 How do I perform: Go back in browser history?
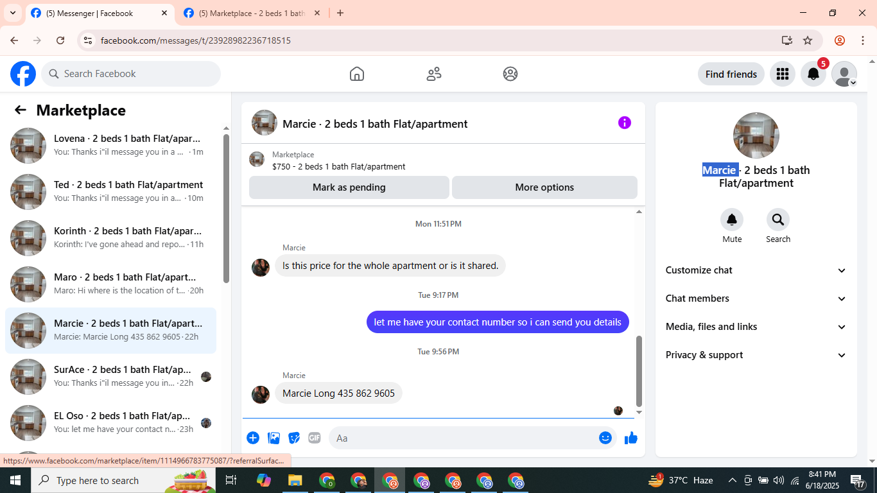coord(14,40)
